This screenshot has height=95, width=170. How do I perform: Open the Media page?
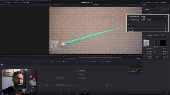pos(61,94)
